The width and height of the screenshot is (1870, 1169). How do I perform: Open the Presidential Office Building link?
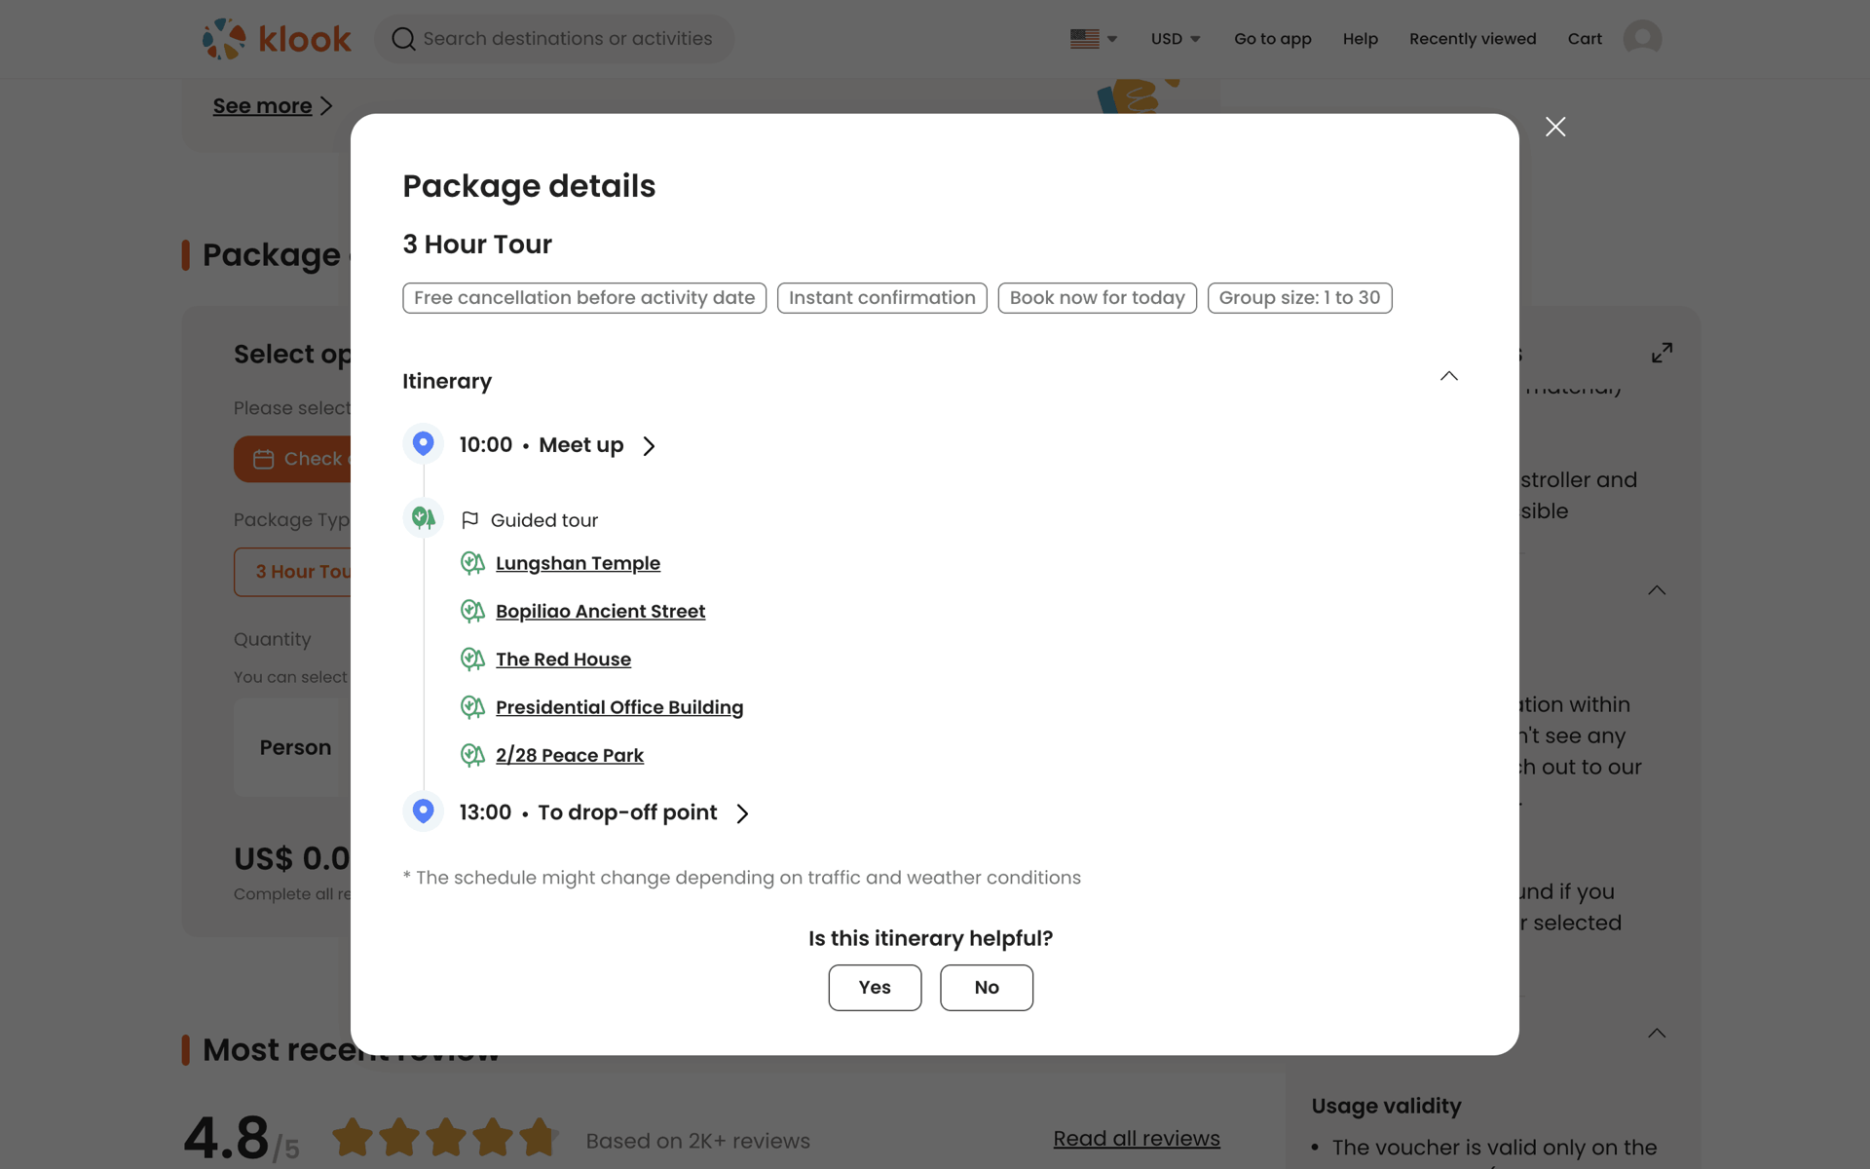pyautogui.click(x=619, y=707)
